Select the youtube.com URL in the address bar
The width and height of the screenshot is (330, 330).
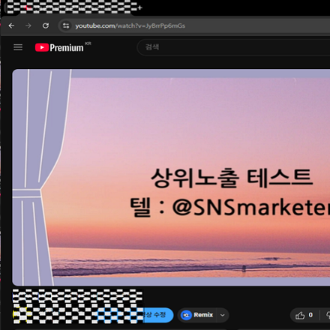(130, 26)
